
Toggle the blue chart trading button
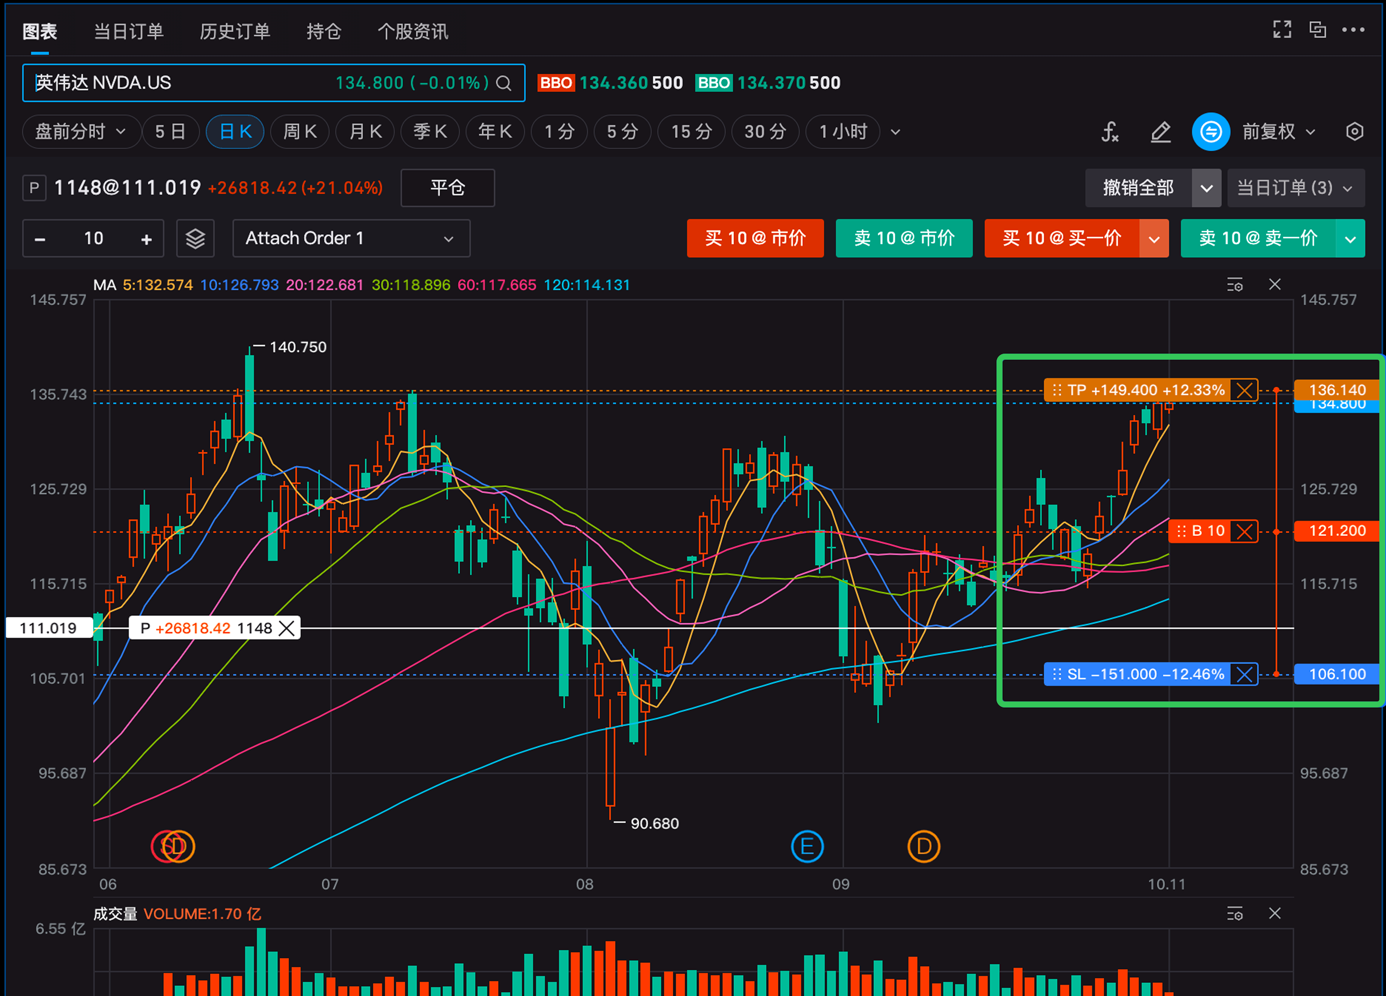point(1211,132)
